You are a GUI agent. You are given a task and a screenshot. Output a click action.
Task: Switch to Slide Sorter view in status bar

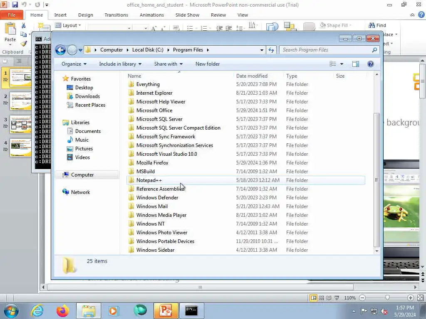coord(322,298)
